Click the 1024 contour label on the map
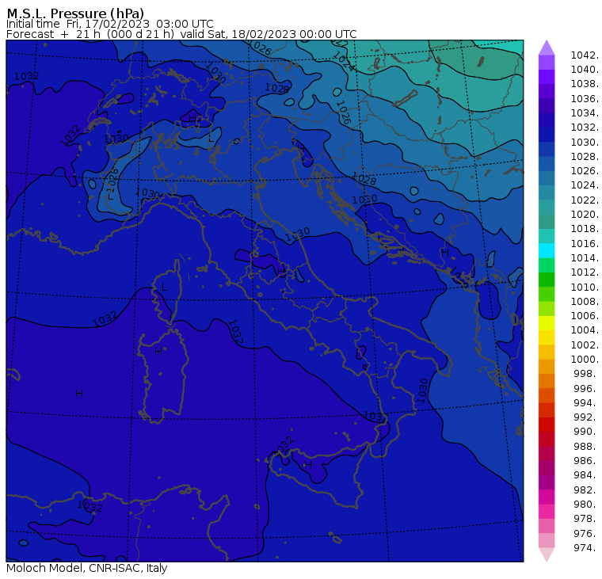 [344, 62]
